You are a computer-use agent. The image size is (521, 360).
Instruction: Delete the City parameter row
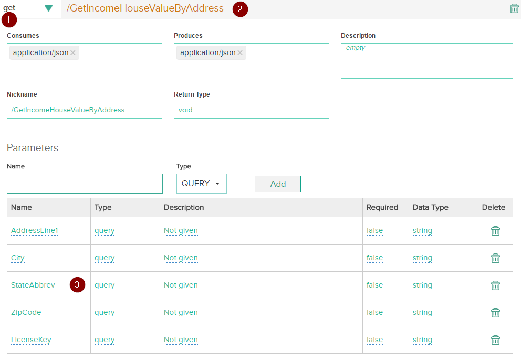pos(495,258)
